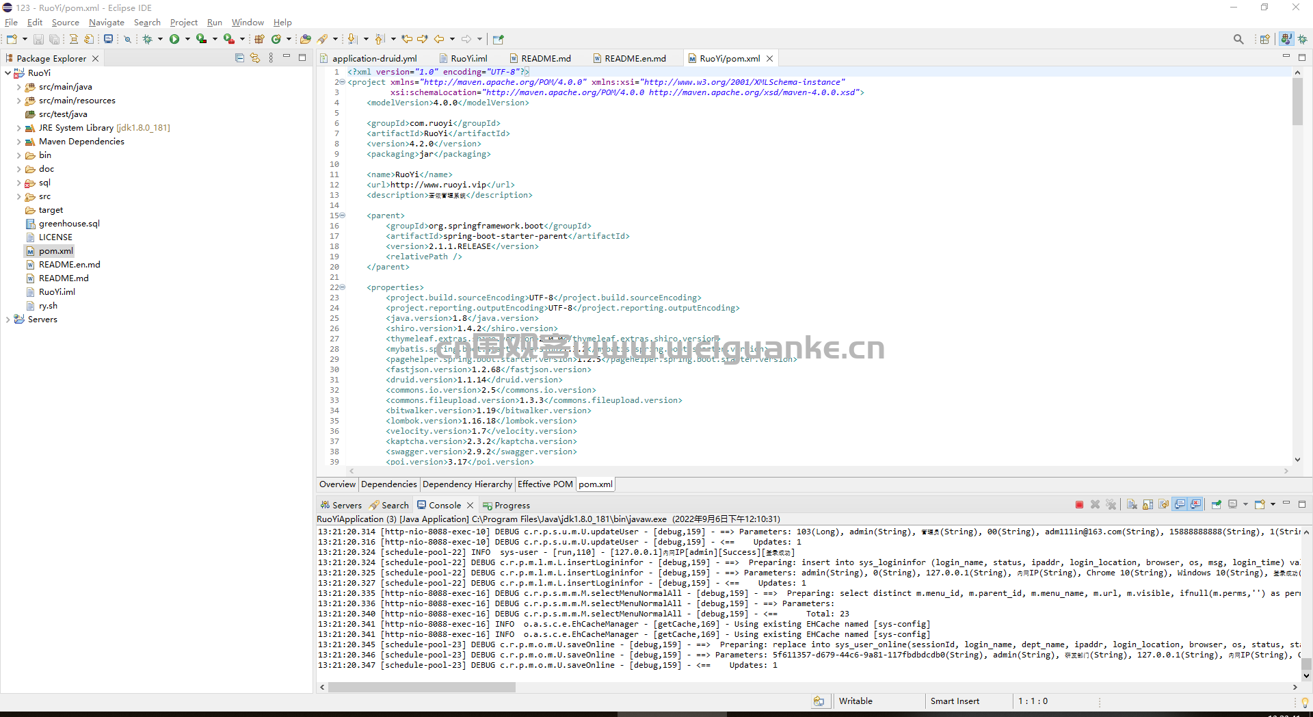1313x717 pixels.
Task: Collapse the RuoYi project node
Action: 8,73
